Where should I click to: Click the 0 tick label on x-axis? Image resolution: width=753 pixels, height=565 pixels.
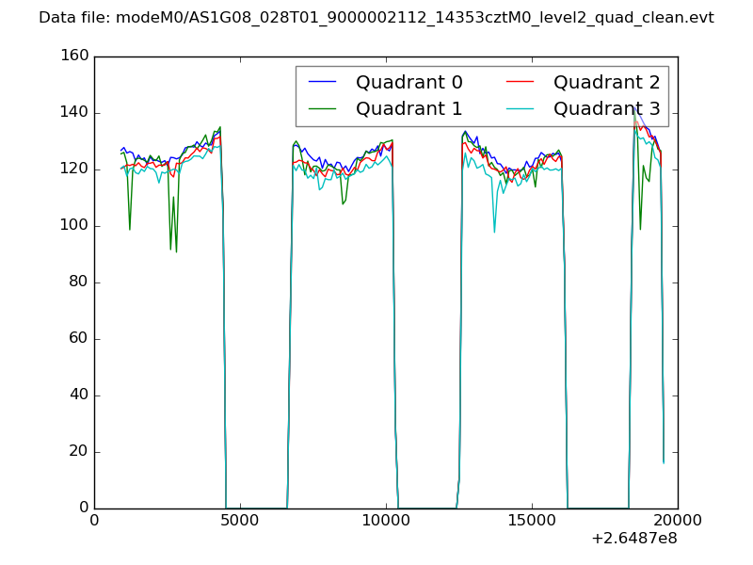click(x=94, y=521)
